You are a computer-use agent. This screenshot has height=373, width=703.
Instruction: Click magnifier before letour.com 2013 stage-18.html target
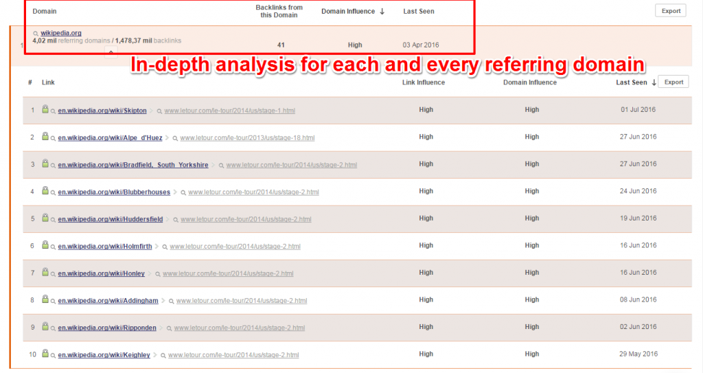(175, 138)
